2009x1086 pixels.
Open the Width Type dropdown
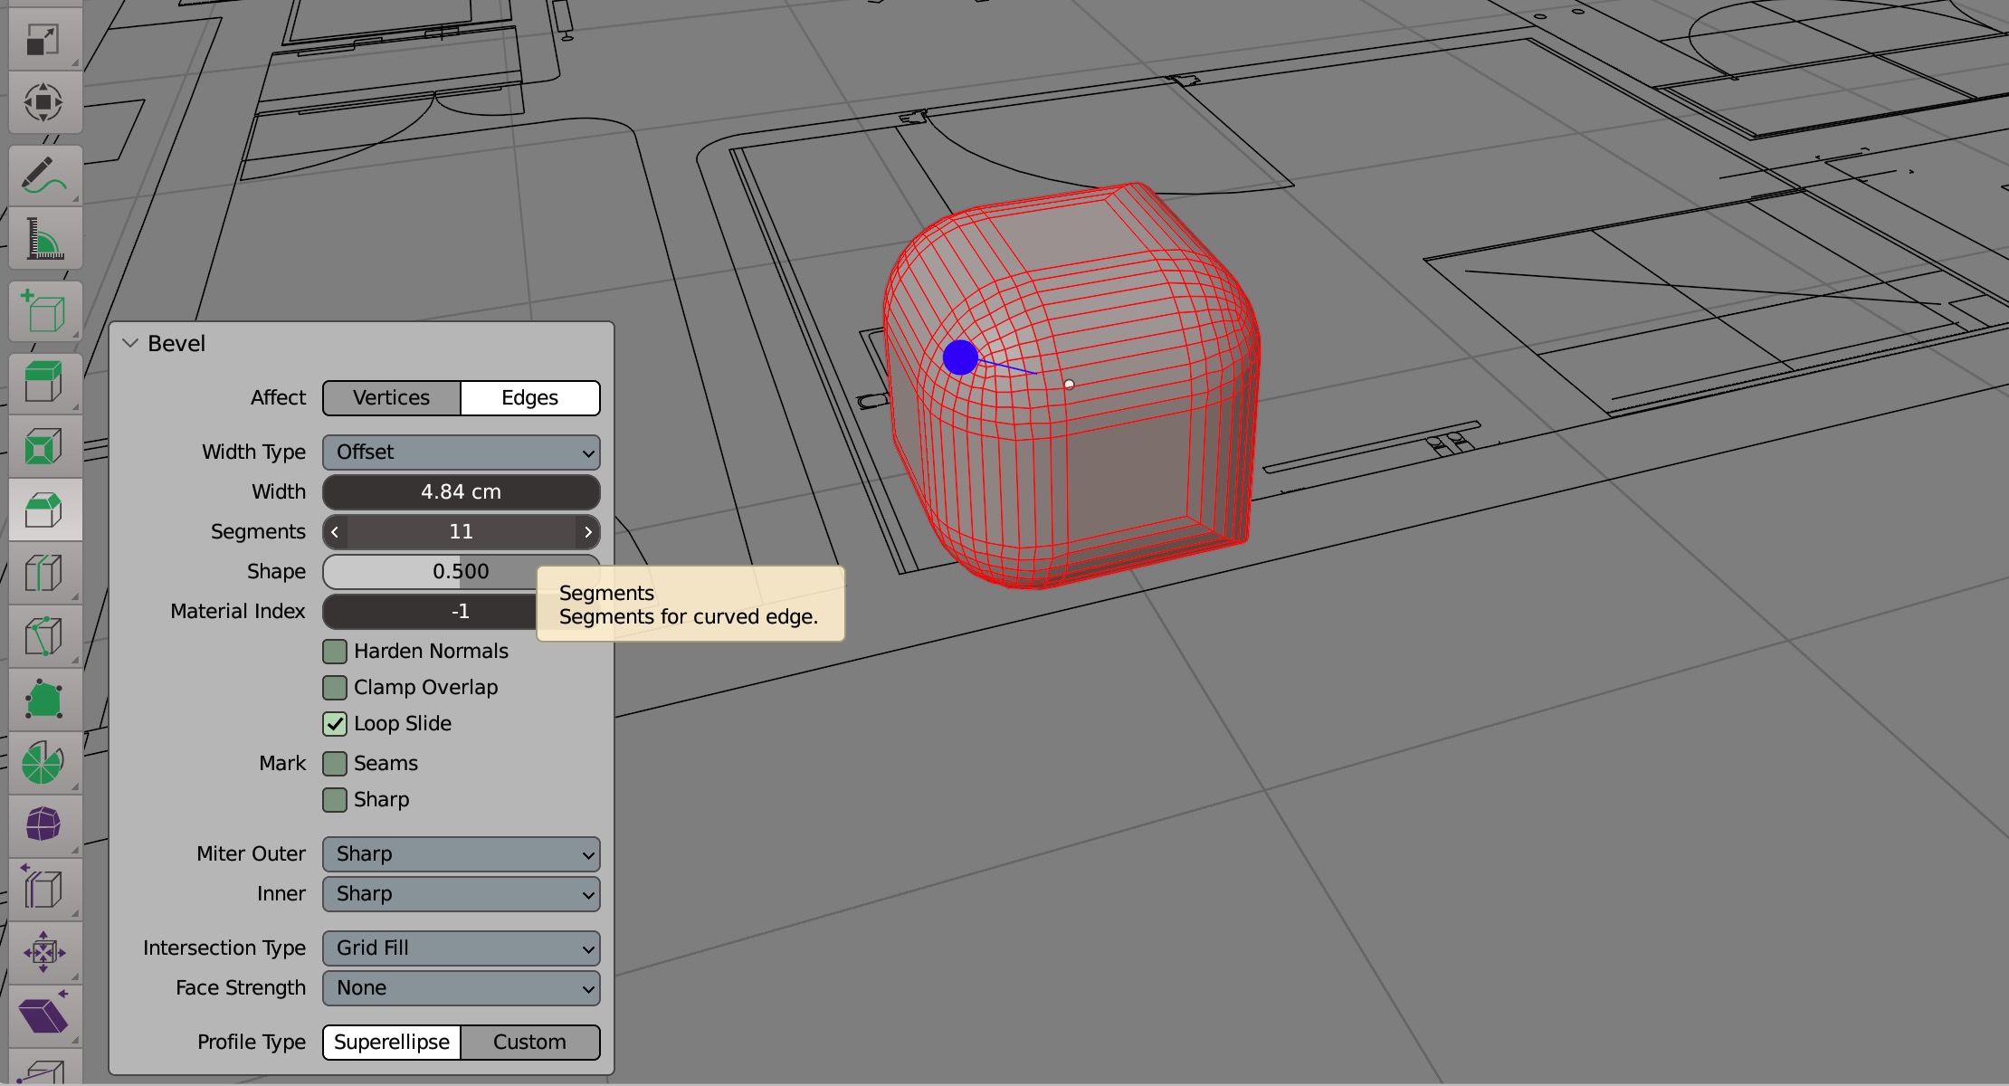pos(461,452)
